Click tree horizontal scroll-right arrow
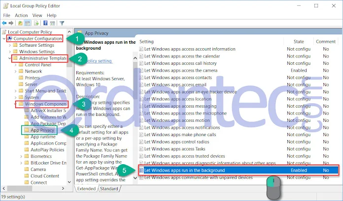The width and height of the screenshot is (343, 201). (63, 188)
